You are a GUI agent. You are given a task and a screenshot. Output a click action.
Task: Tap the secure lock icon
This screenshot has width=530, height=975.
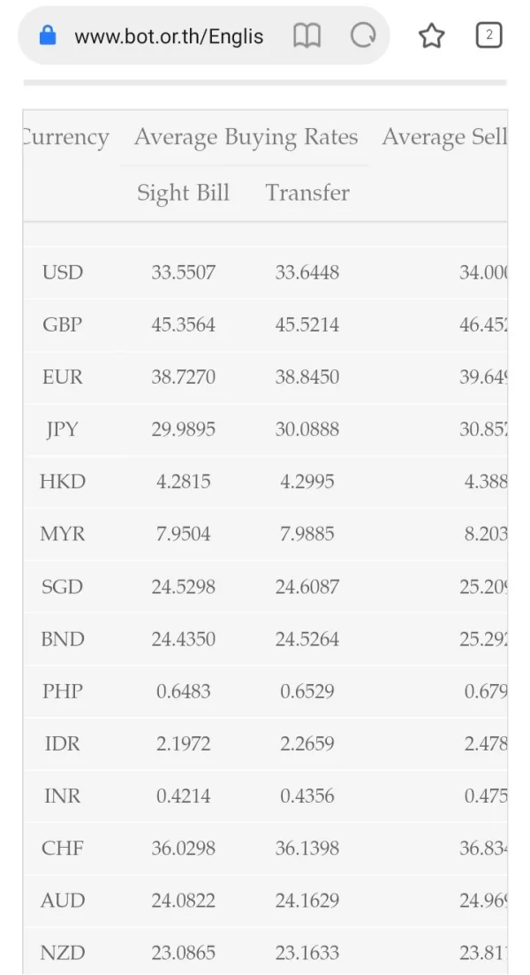48,35
